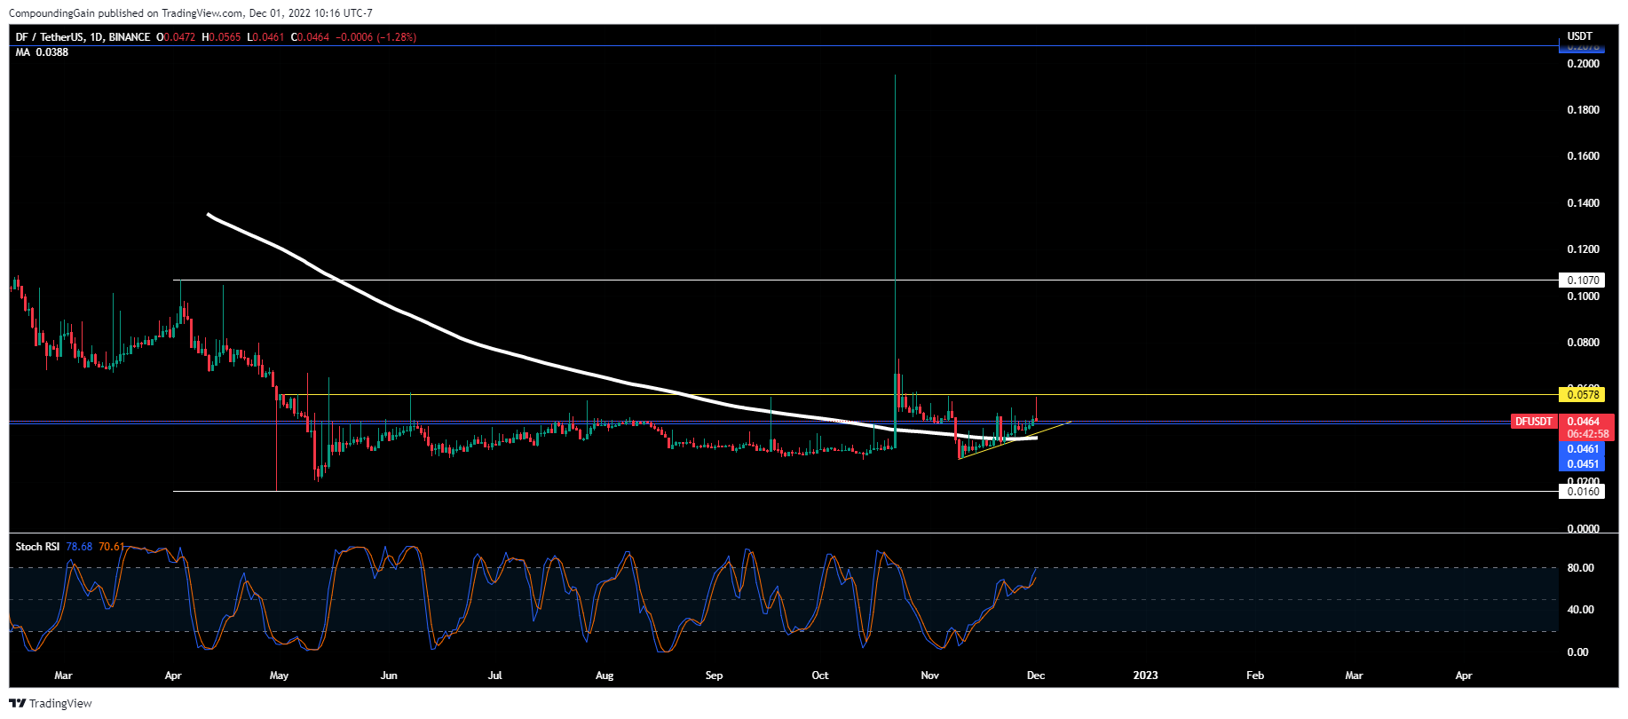
Task: Click the 2023 label on time axis
Action: 1146,676
